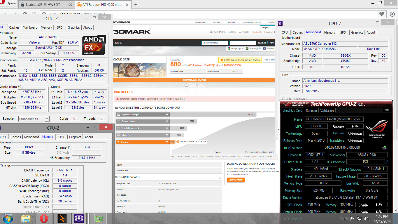
Task: Click the volume speaker tray icon
Action: [366, 218]
